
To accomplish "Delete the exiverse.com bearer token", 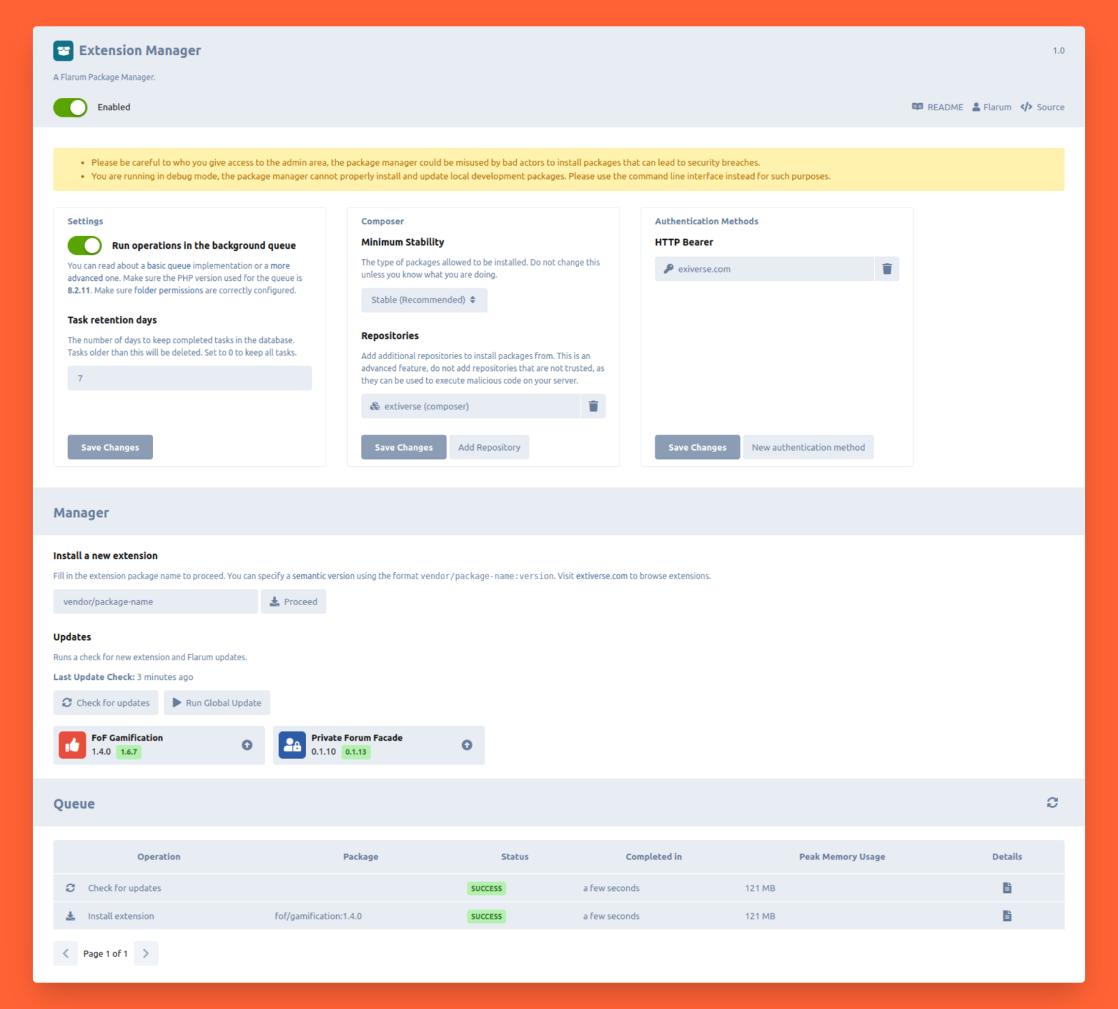I will click(x=887, y=269).
